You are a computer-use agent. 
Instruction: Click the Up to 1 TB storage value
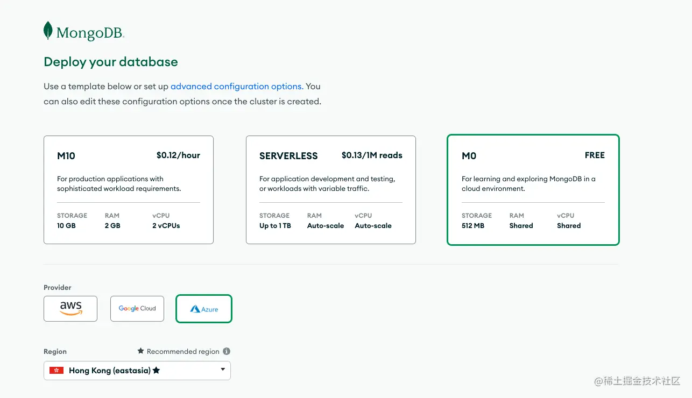[275, 226]
